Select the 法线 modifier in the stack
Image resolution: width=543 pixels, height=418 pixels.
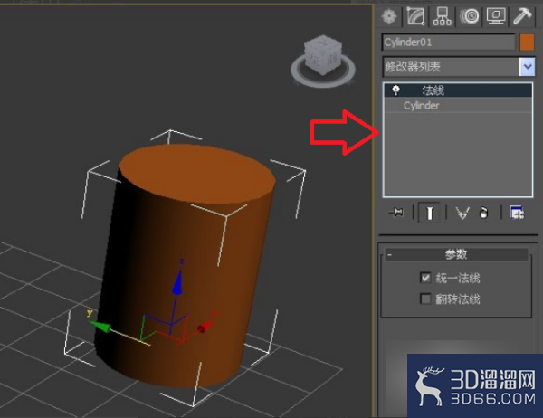pos(458,90)
